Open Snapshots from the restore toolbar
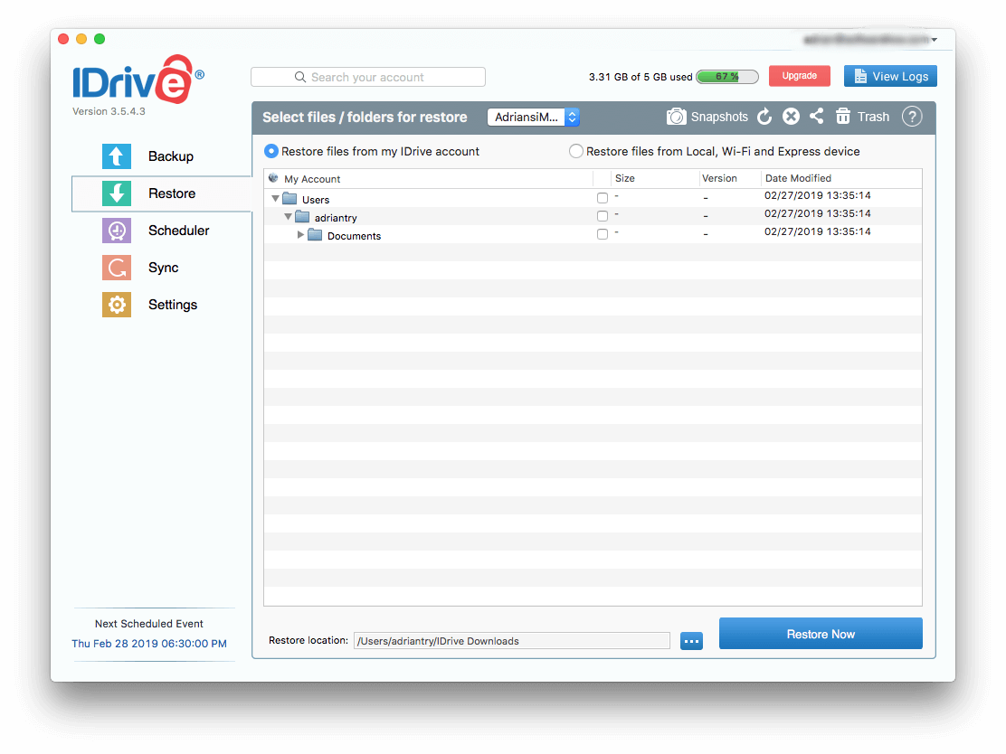Screen dimensions: 1006x754 pyautogui.click(x=707, y=117)
